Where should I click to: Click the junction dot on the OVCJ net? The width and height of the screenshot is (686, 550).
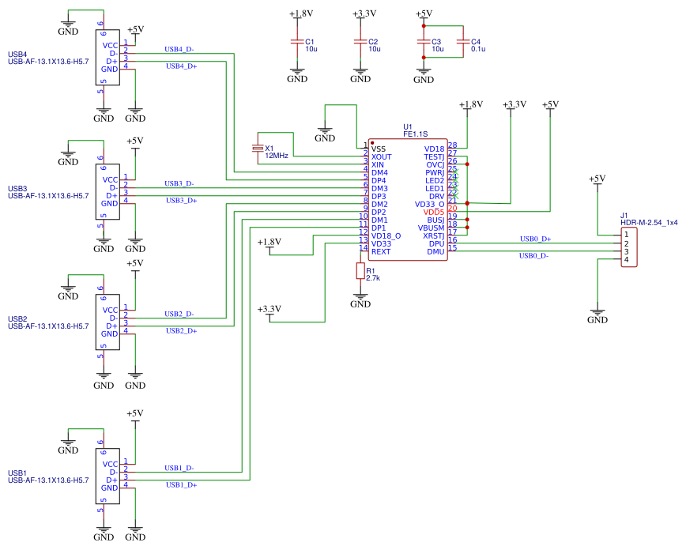coord(467,164)
